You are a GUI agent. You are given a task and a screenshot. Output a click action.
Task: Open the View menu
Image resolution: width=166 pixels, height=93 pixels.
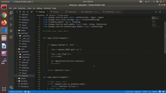click(29, 8)
